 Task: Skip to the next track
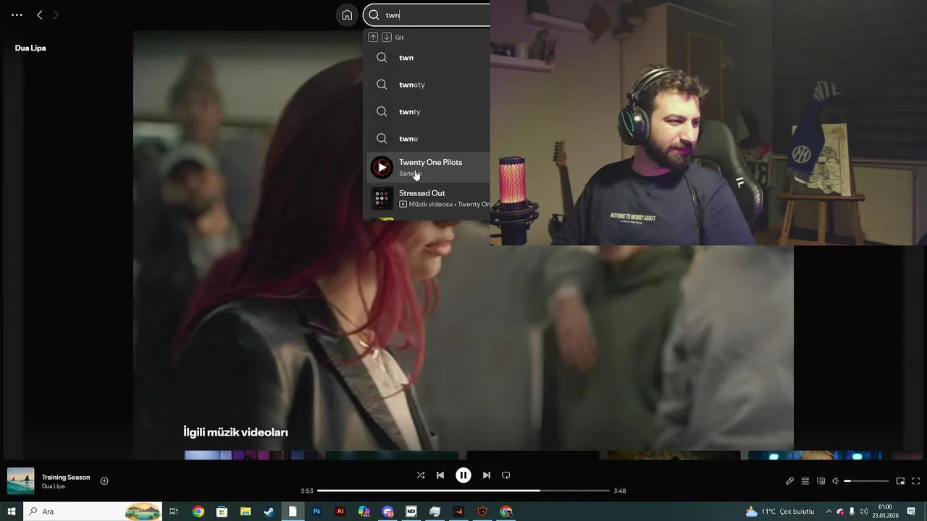click(487, 475)
